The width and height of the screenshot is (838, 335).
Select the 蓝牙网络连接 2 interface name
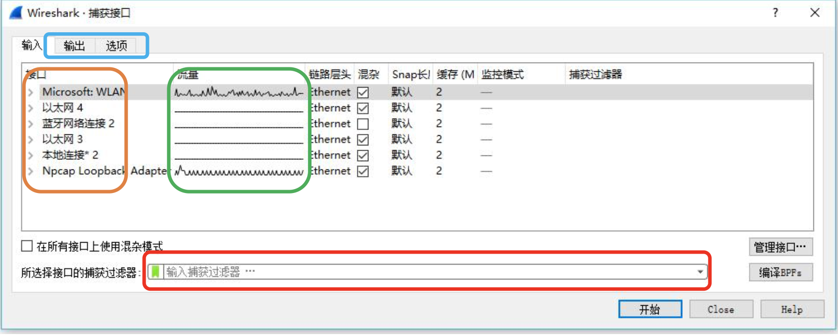coord(79,124)
